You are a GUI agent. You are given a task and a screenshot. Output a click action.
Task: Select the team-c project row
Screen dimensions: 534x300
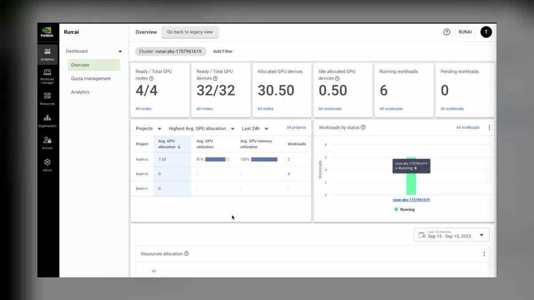221,188
